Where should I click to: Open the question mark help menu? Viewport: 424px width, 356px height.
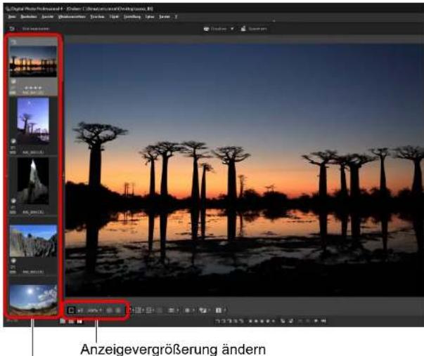coord(176,17)
